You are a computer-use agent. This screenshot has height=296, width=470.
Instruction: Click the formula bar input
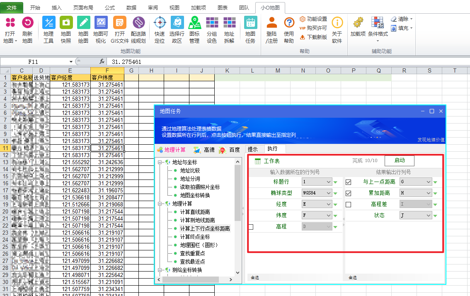(288, 62)
